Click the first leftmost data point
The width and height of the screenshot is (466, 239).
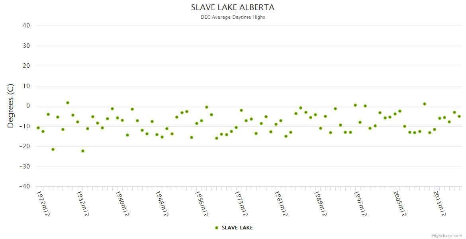tap(38, 128)
